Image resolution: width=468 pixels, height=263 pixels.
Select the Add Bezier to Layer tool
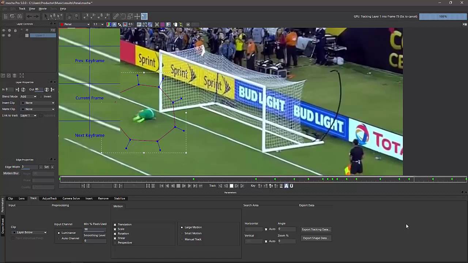[x=107, y=16]
